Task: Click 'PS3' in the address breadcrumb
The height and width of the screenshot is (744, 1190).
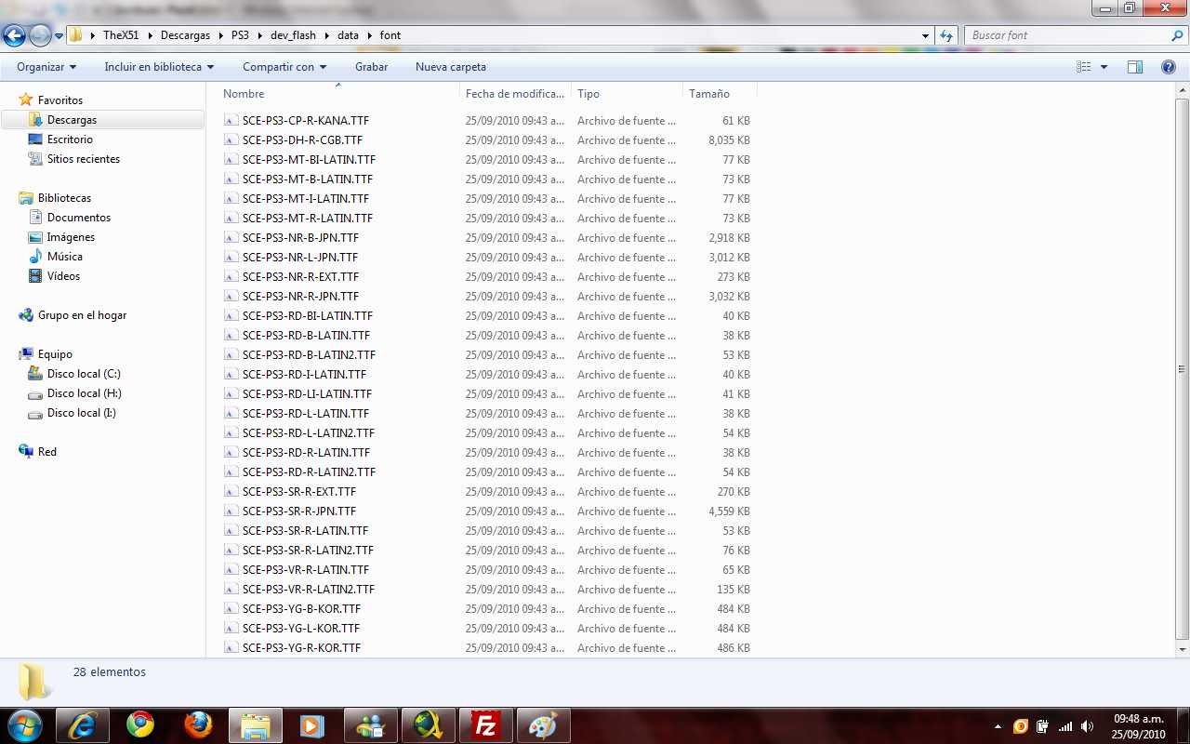Action: coord(240,35)
